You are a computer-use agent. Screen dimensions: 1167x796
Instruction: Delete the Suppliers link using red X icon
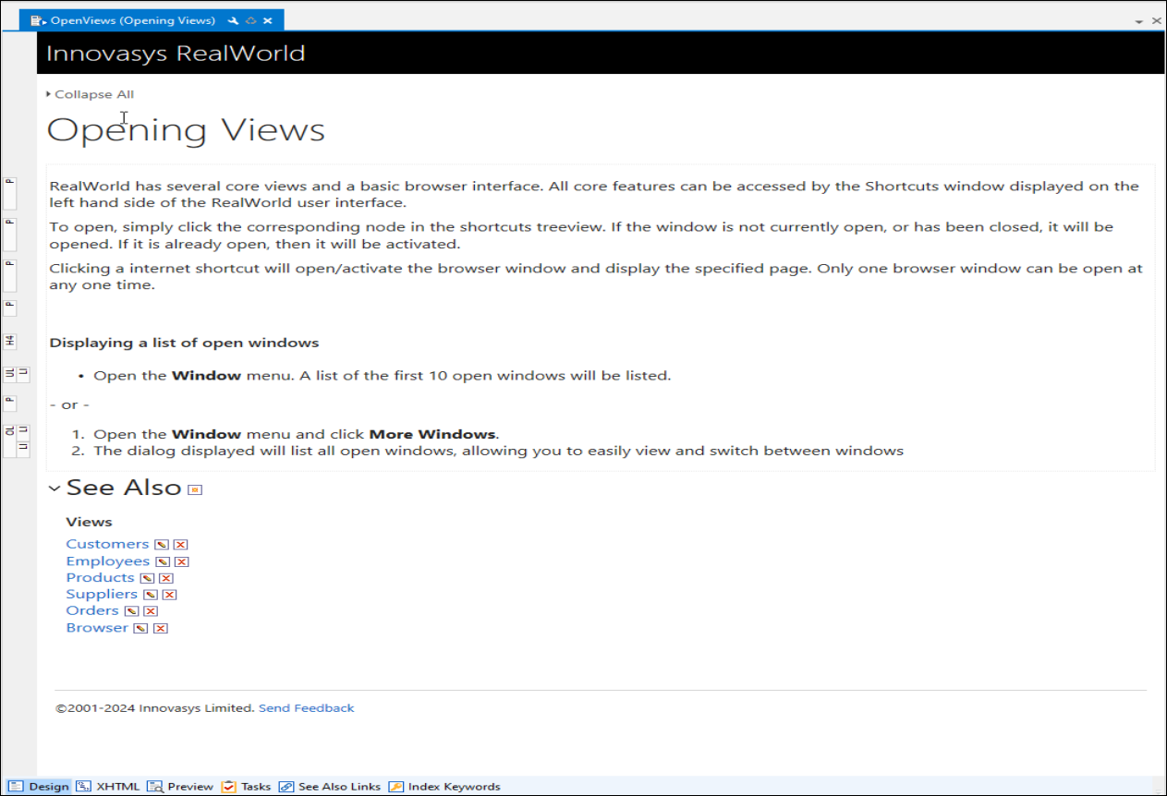tap(169, 595)
